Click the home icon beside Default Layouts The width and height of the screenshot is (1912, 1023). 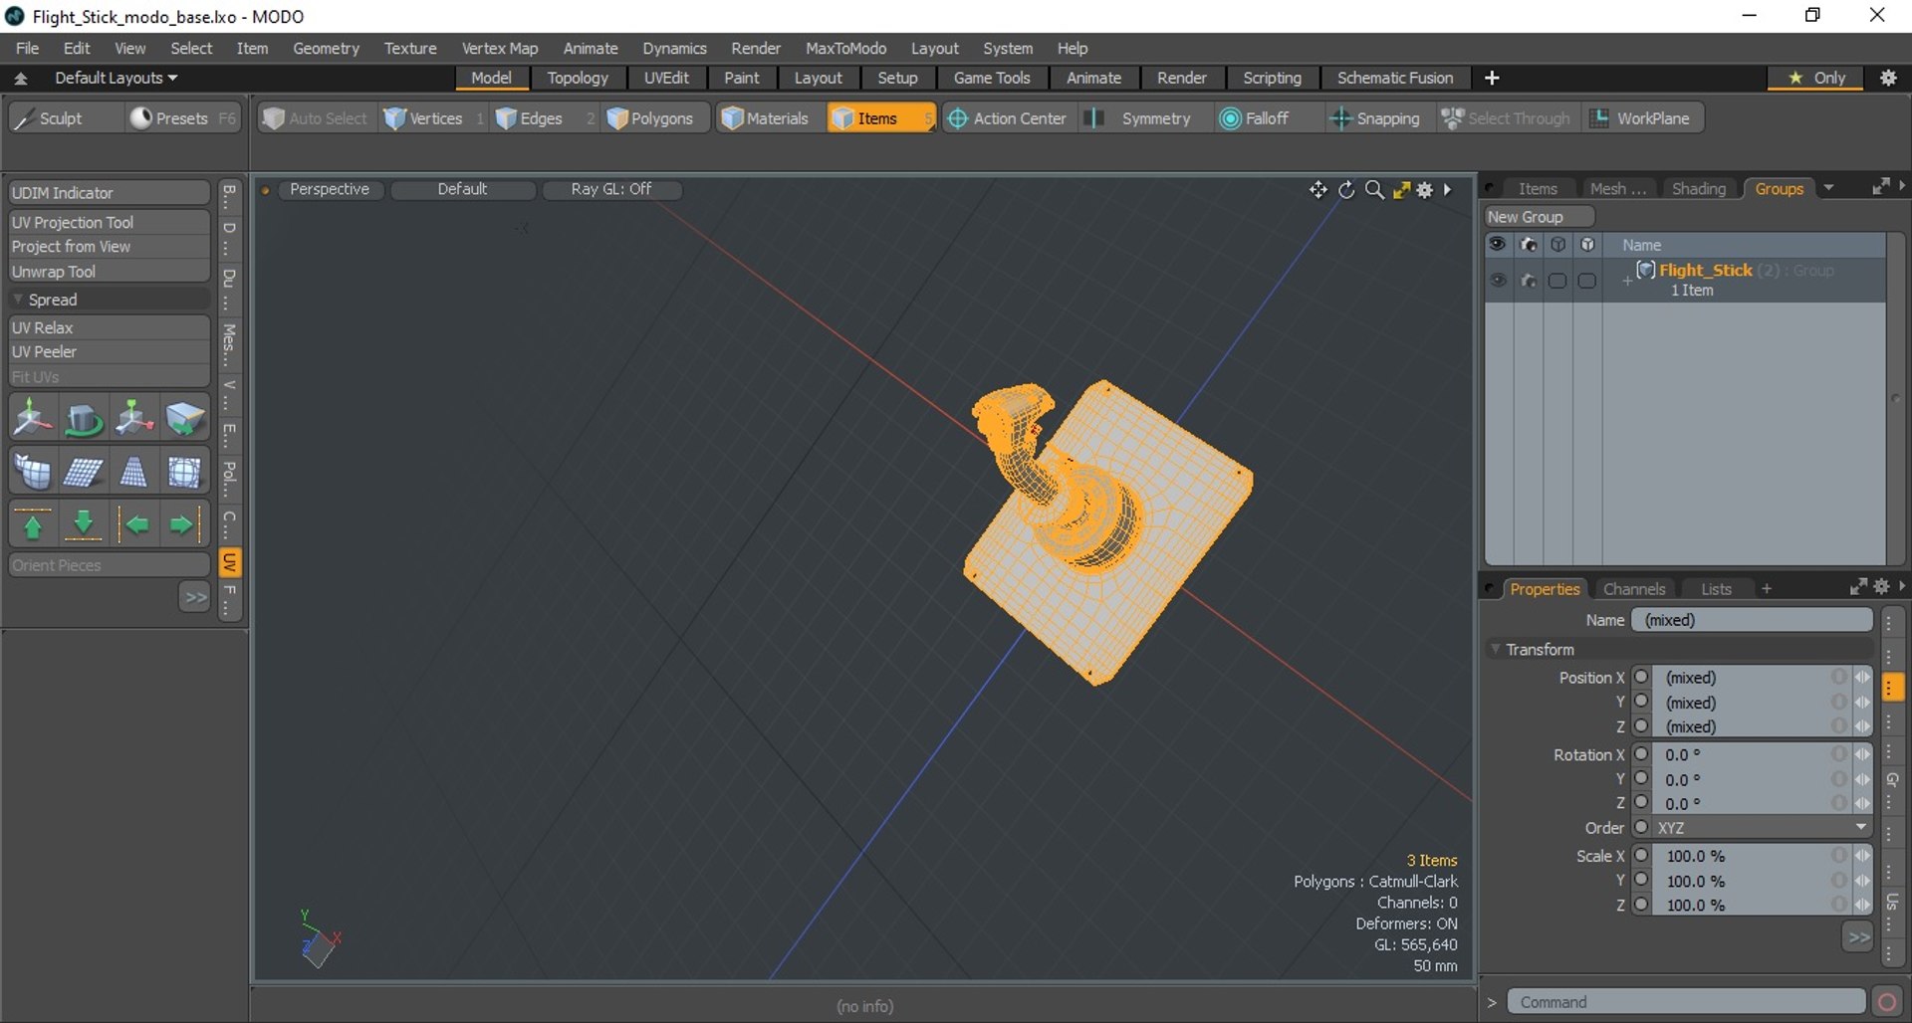21,78
